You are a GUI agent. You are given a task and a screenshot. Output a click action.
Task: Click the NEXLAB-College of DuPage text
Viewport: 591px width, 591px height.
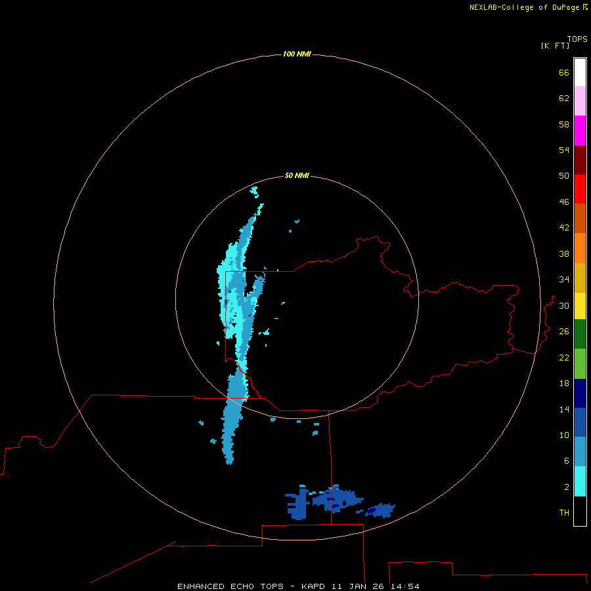click(524, 7)
